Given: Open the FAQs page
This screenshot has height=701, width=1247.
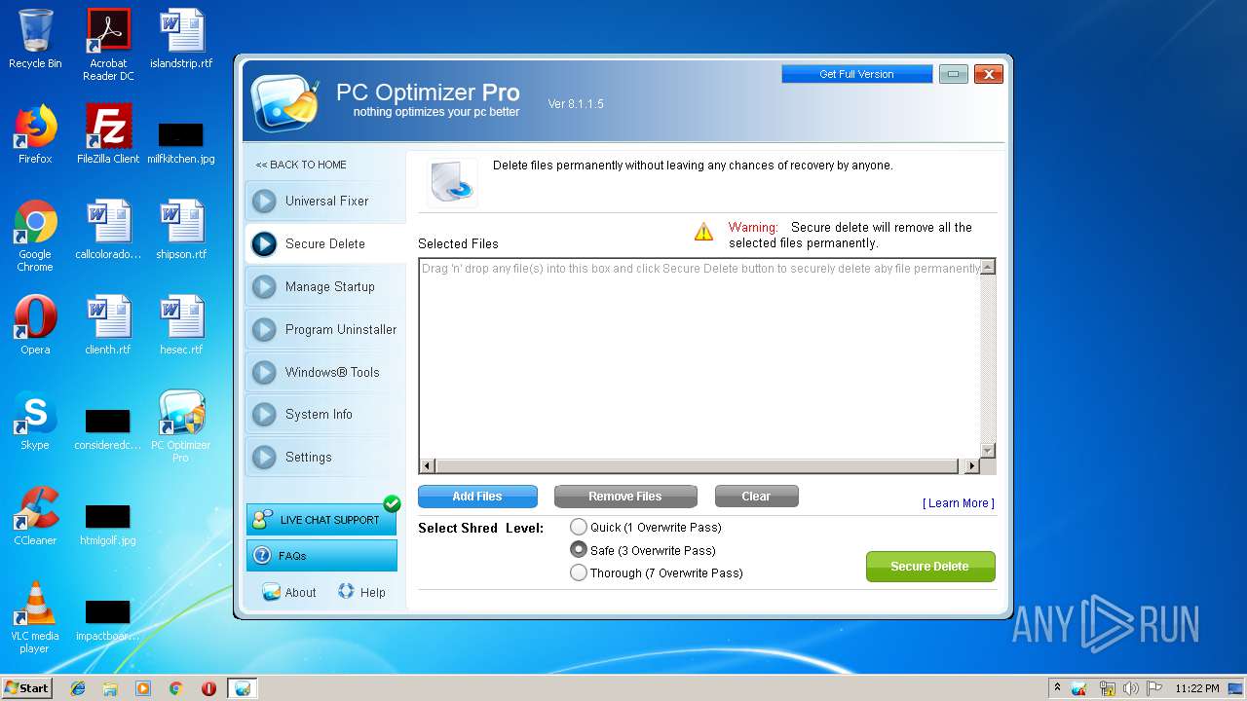Looking at the screenshot, I should 321,556.
